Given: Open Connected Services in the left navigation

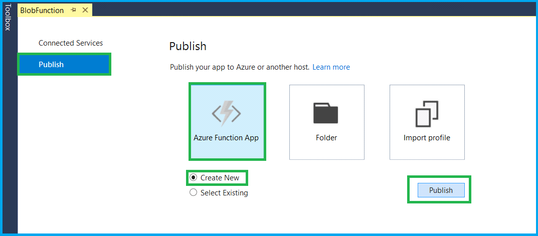Looking at the screenshot, I should (x=71, y=43).
